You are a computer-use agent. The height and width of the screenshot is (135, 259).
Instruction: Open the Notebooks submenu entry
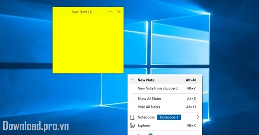pos(165,117)
